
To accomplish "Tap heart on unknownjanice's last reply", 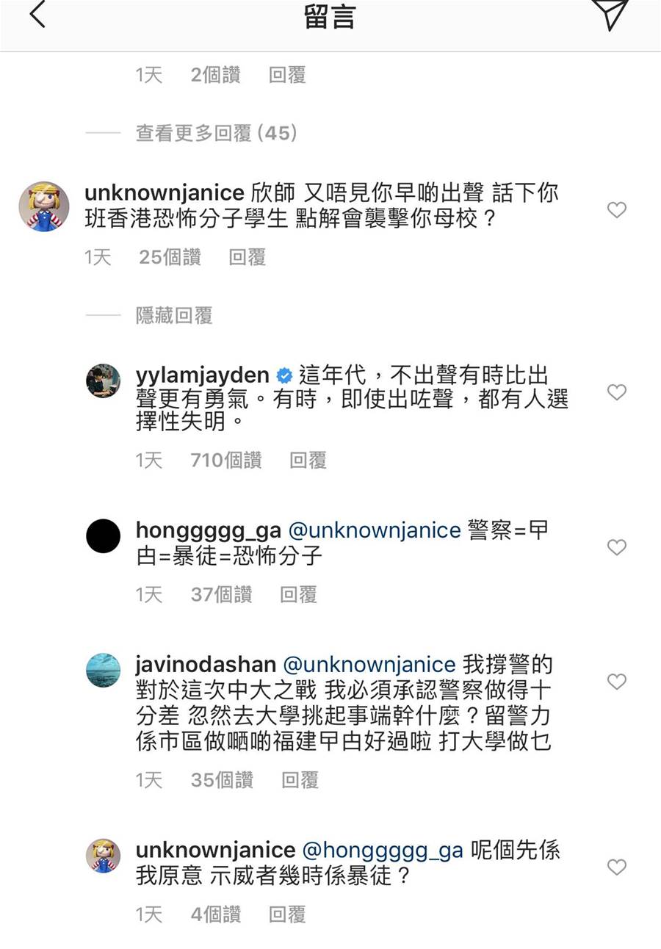I will pos(617,867).
